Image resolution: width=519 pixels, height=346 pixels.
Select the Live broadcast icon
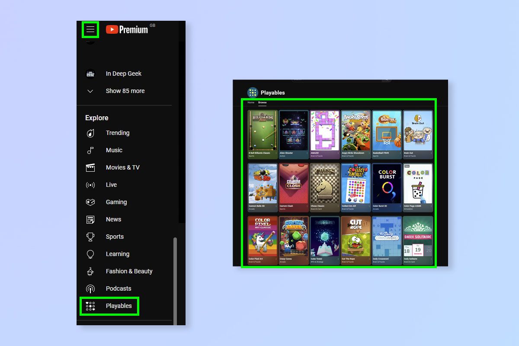point(90,185)
